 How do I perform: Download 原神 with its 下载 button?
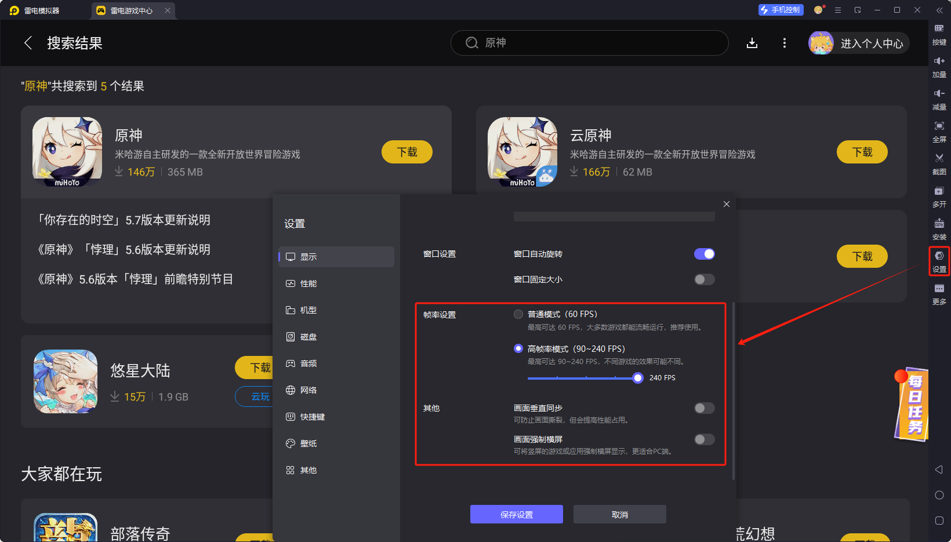pyautogui.click(x=407, y=152)
